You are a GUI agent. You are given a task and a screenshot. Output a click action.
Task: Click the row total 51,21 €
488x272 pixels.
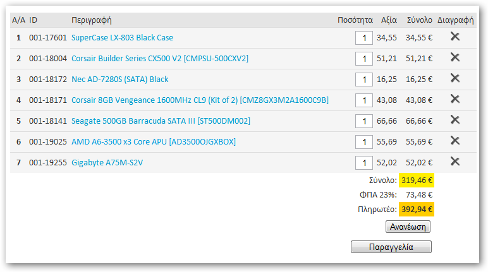tap(419, 59)
